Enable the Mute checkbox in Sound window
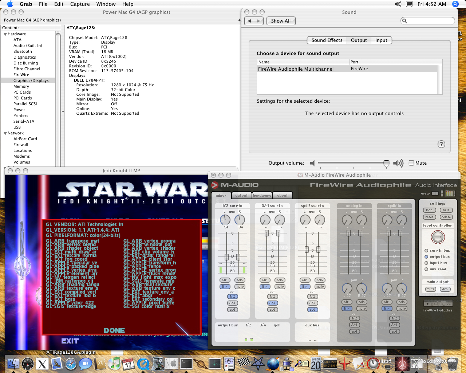 click(411, 163)
